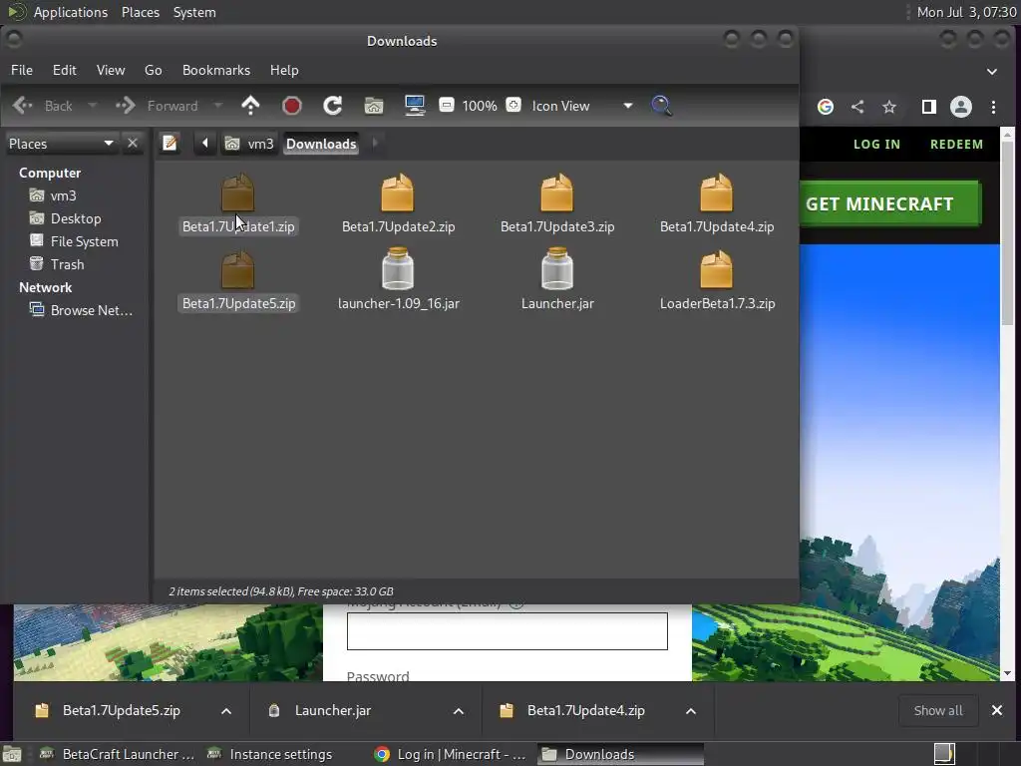Toggle the text-based location bar edit icon
The image size is (1021, 766).
click(x=170, y=143)
